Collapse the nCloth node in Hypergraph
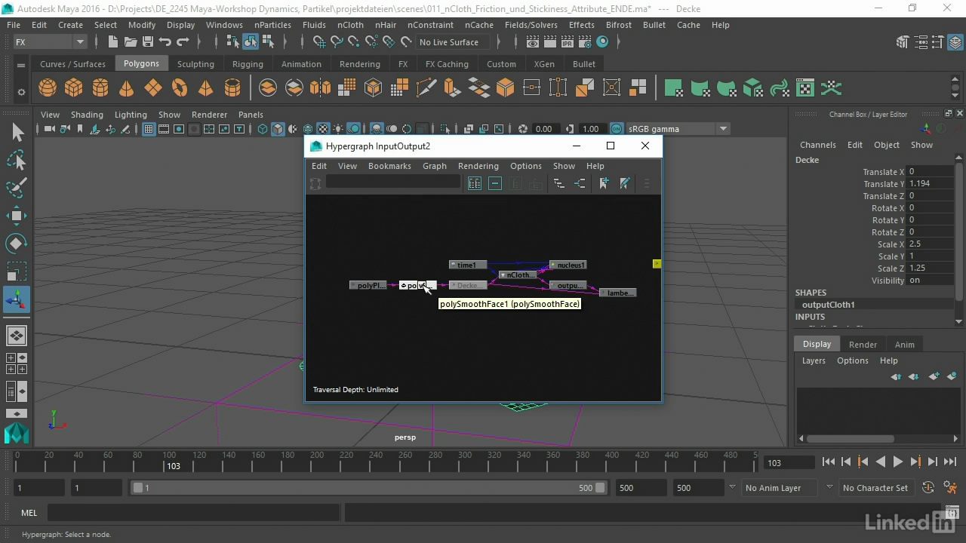Viewport: 966px width, 543px height. pos(503,275)
